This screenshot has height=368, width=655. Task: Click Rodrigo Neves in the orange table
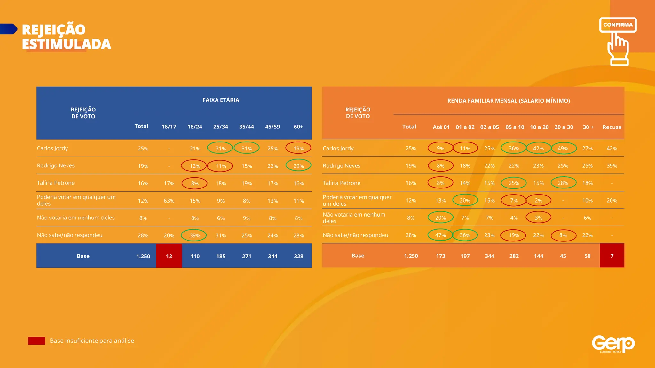[341, 165]
